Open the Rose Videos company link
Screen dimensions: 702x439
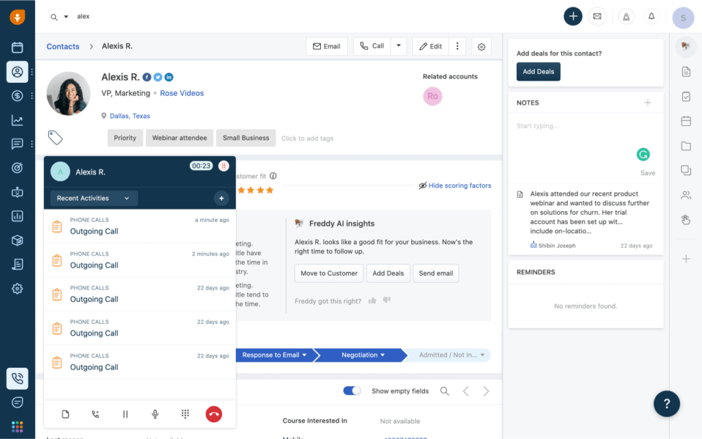[x=182, y=93]
